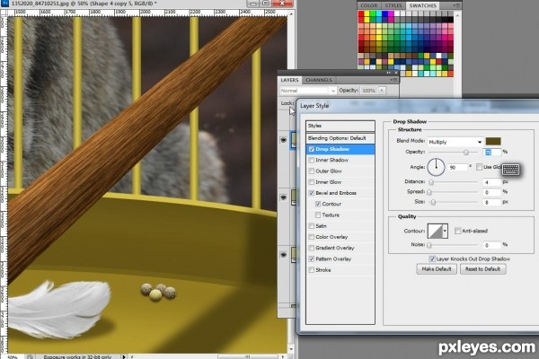Click the drop shadow Opacity percentage field
Viewport: 539px width, 359px height.
click(x=491, y=152)
